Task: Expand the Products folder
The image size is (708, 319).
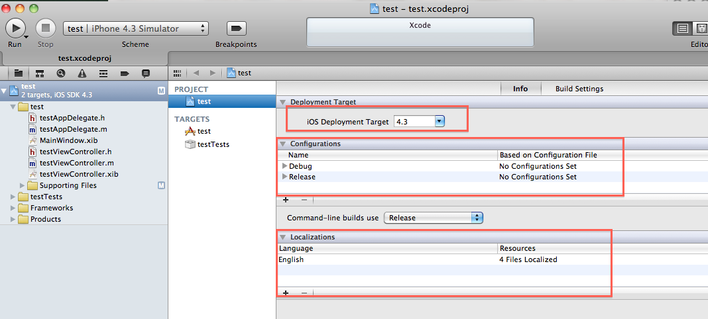Action: point(13,220)
